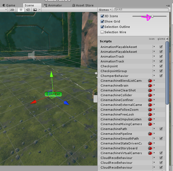
Task: Select the CinemachineFreeLook script name
Action: pyautogui.click(x=117, y=114)
